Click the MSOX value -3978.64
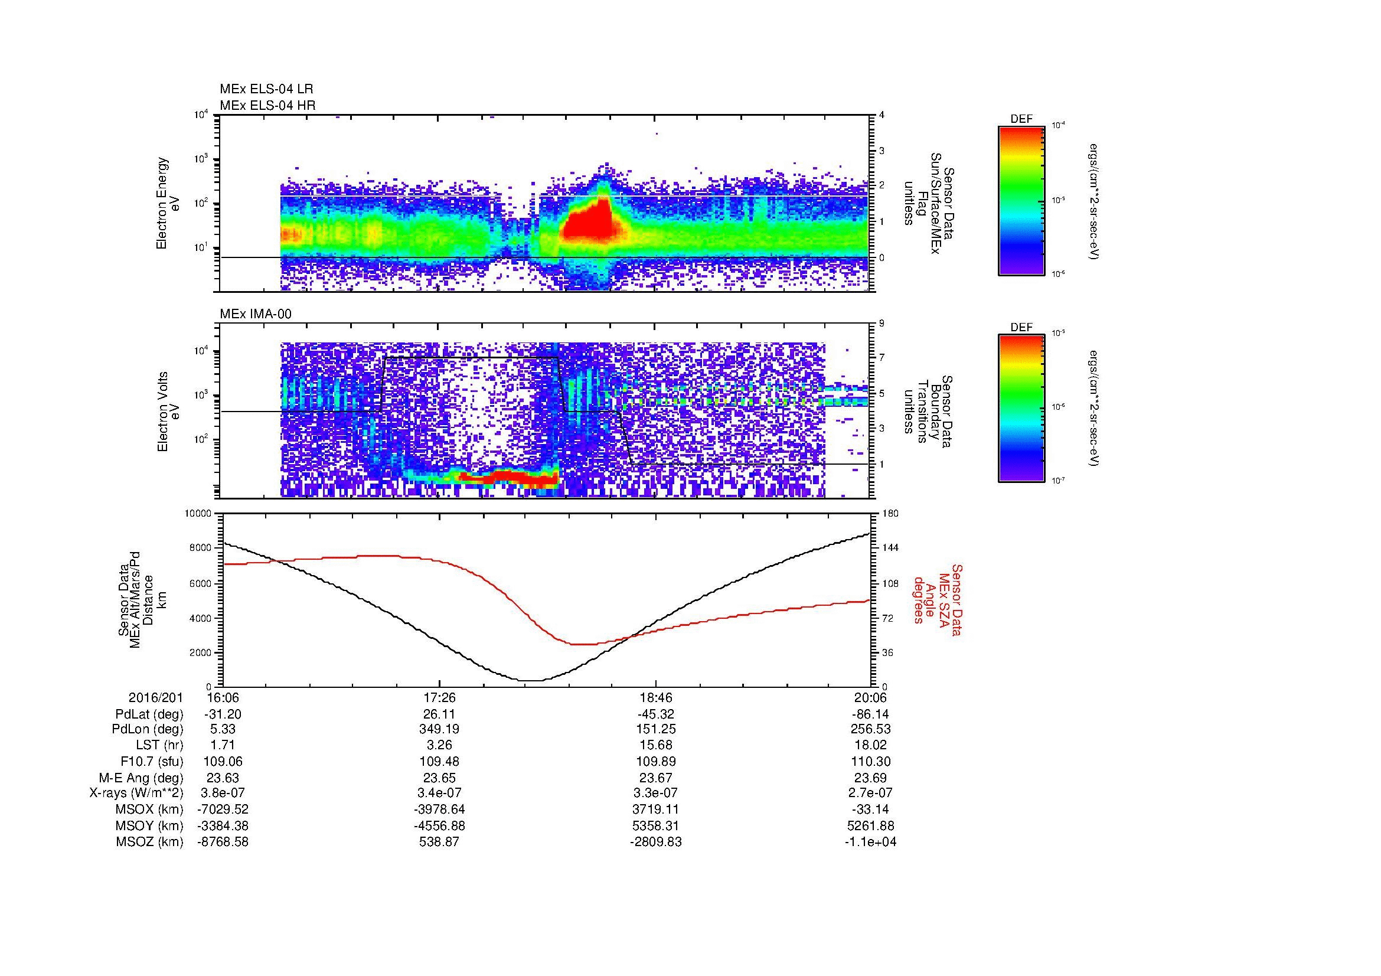The width and height of the screenshot is (1381, 976). point(440,809)
